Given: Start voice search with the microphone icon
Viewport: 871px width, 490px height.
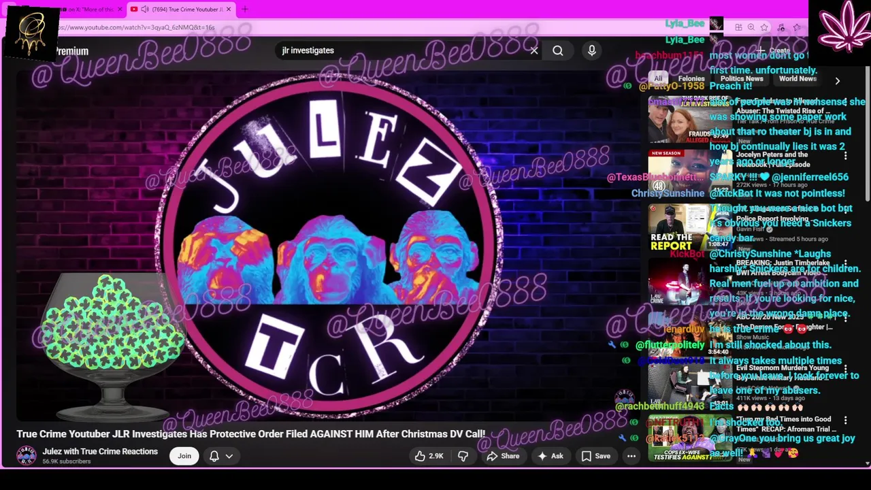Looking at the screenshot, I should [592, 50].
